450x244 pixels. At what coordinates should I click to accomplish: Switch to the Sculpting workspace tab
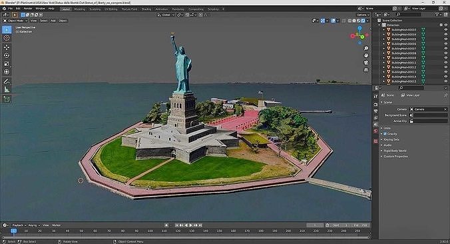[95, 9]
